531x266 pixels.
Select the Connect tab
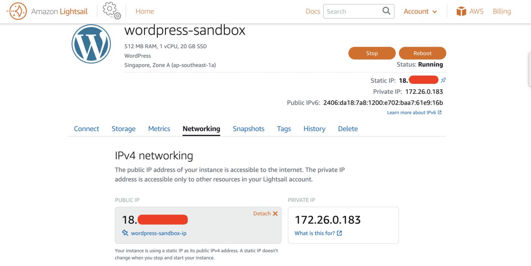click(x=86, y=129)
